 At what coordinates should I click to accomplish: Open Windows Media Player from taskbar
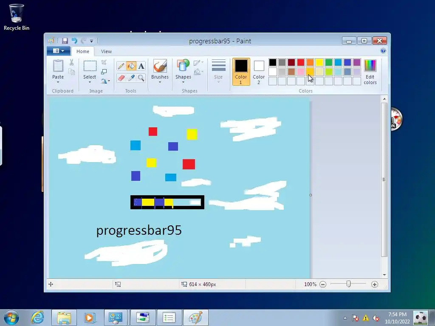point(90,318)
